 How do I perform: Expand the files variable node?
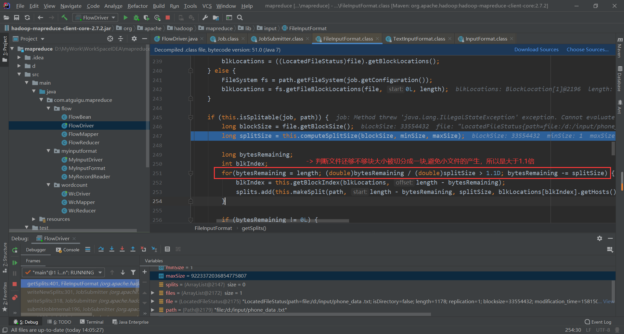(x=153, y=293)
